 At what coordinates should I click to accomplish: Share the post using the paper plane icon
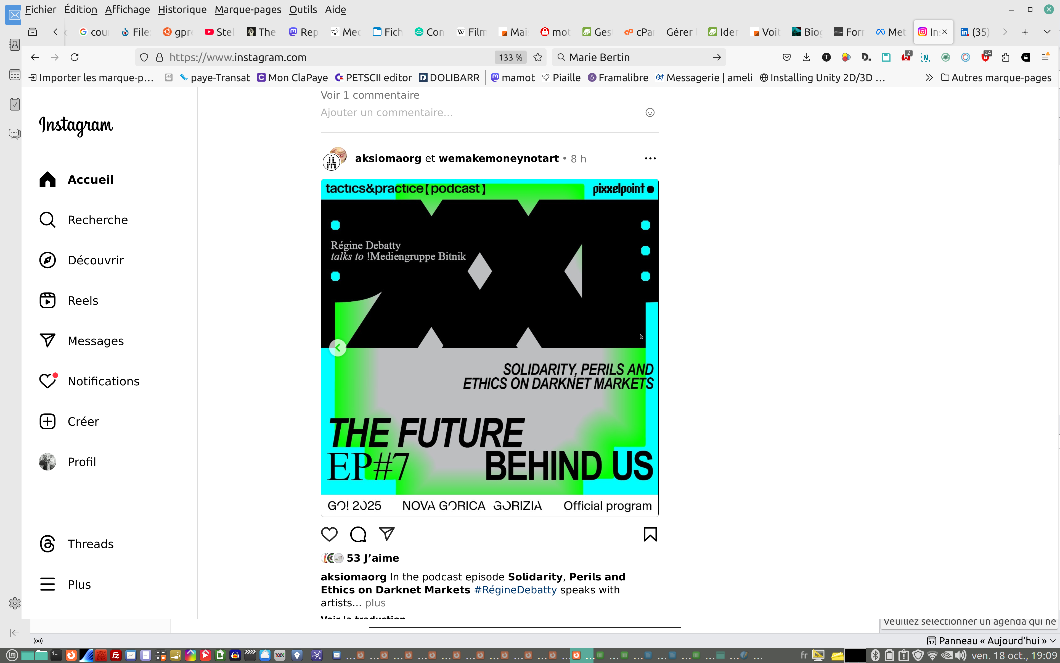(x=387, y=534)
